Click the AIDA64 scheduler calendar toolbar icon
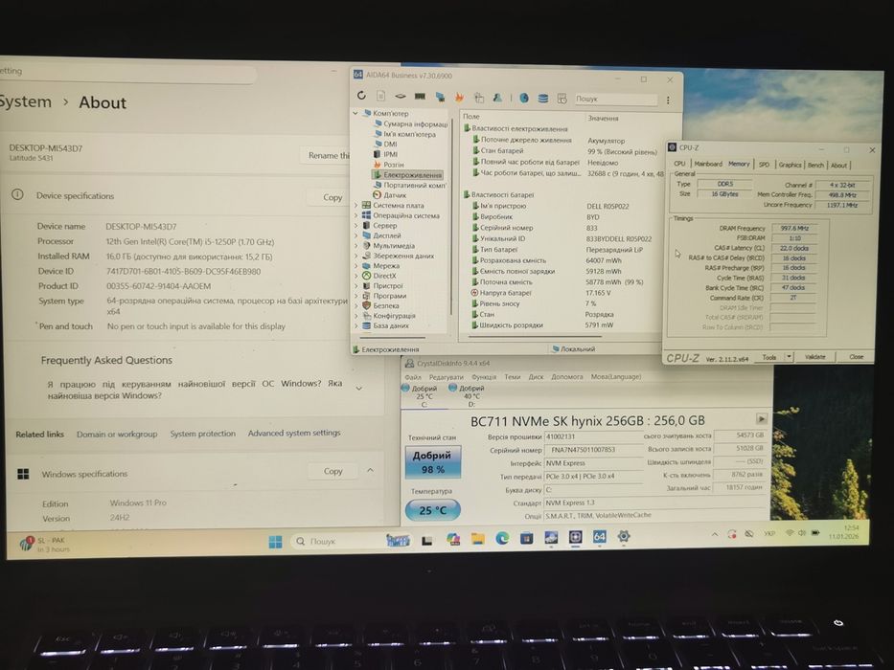This screenshot has height=670, width=894. (562, 99)
